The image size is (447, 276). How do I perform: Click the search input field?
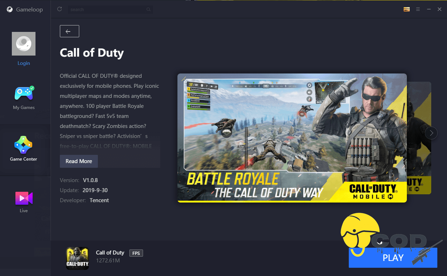tap(110, 9)
